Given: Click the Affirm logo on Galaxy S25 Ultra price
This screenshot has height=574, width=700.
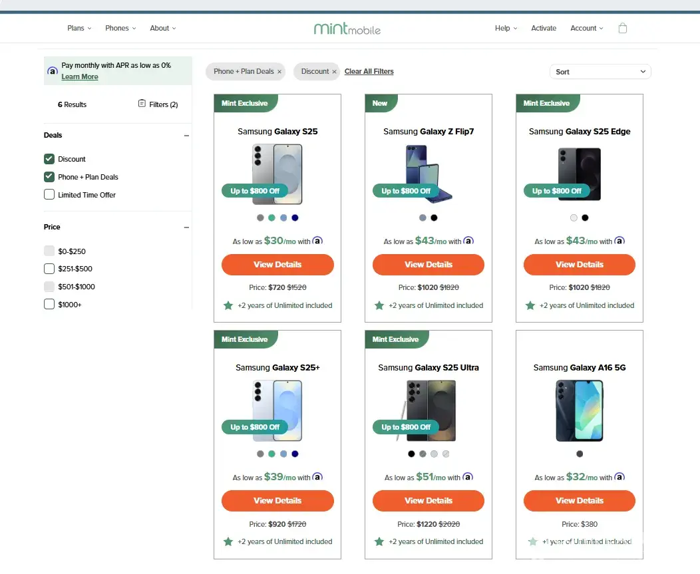Looking at the screenshot, I should [x=468, y=477].
